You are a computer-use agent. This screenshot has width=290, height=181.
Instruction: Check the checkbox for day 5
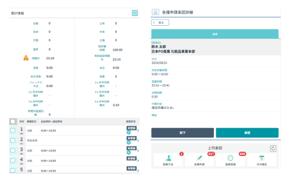tap(13, 170)
